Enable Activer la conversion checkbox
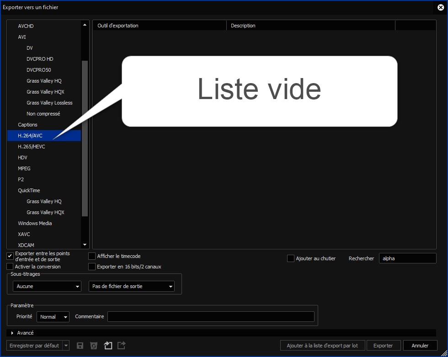448x357 pixels. click(10, 267)
